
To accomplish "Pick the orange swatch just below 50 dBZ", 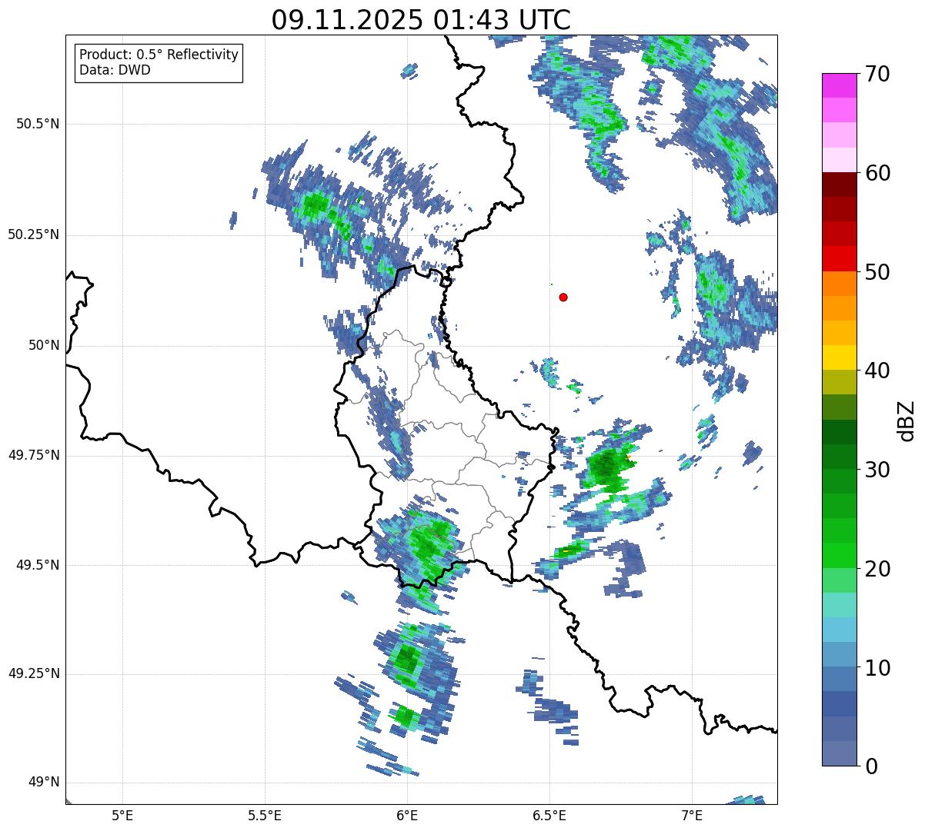I will click(x=839, y=284).
